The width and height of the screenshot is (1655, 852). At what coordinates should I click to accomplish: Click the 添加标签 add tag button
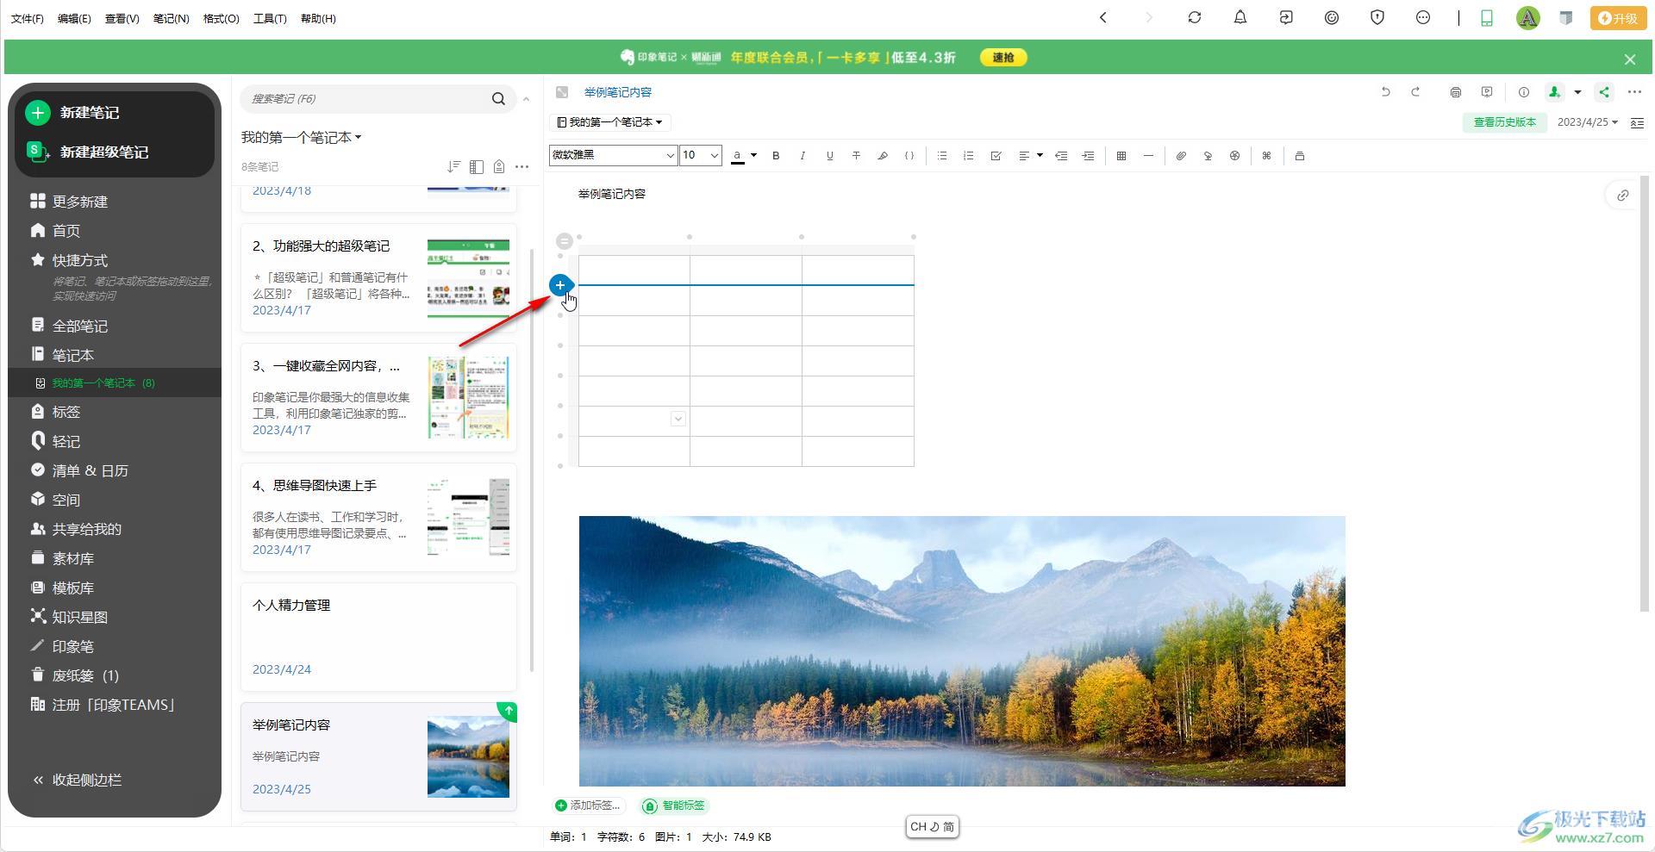point(588,805)
